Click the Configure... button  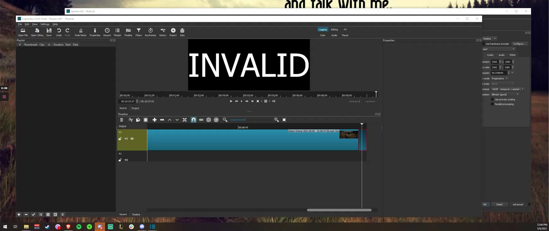tap(519, 44)
